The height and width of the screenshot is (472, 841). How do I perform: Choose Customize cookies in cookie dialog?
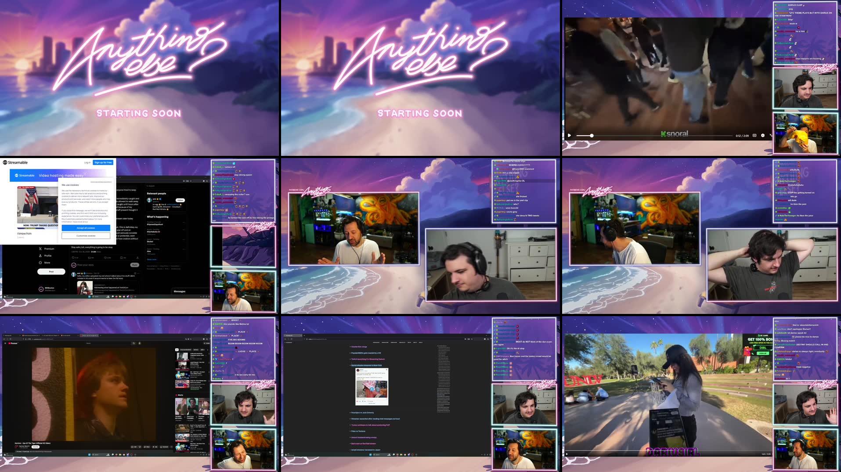[x=86, y=236]
